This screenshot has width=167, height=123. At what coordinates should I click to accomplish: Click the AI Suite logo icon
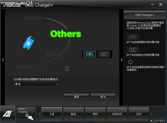click(8, 114)
